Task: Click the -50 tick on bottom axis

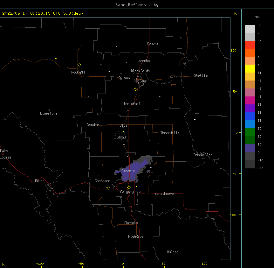Action: click(81, 264)
